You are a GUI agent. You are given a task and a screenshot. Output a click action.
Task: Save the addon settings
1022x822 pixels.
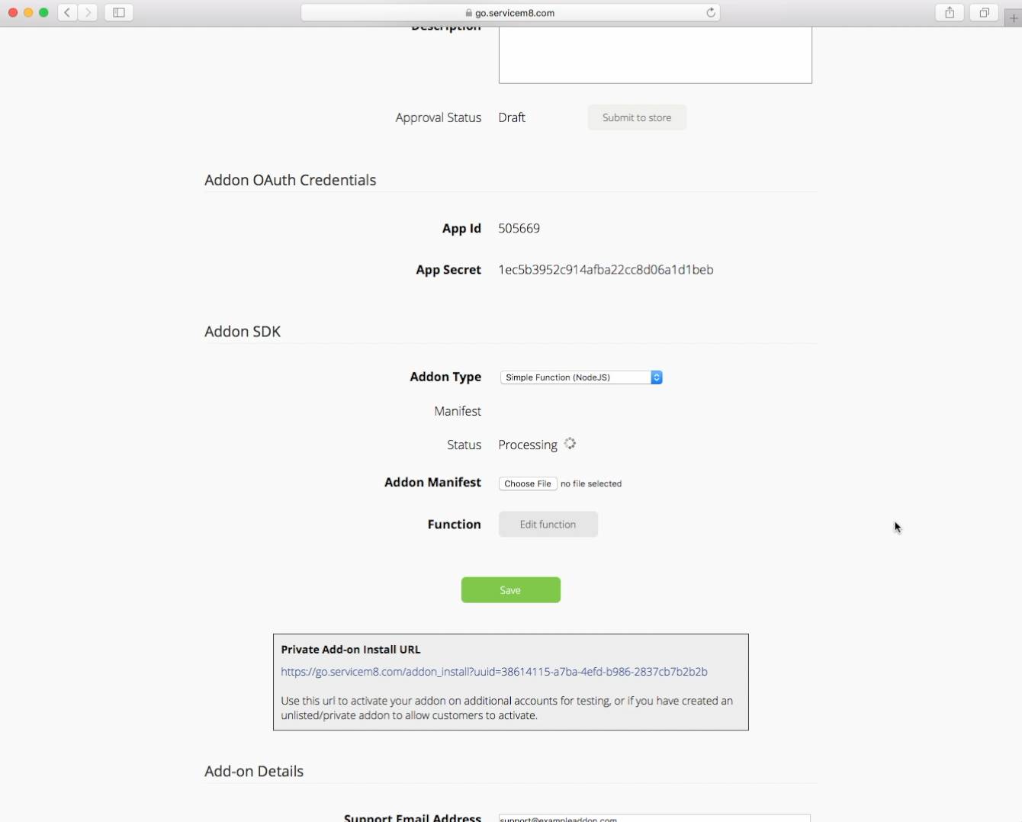(x=510, y=590)
